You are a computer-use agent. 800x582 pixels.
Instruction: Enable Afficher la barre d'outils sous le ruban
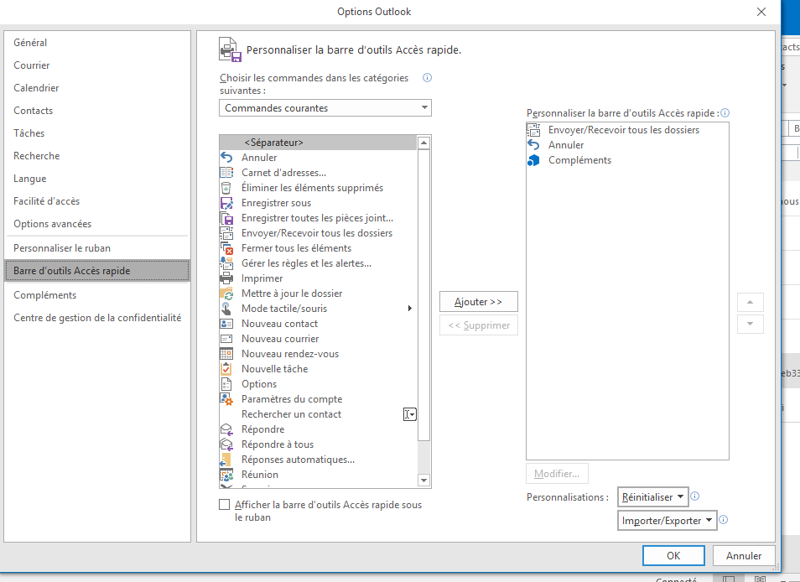[x=225, y=505]
